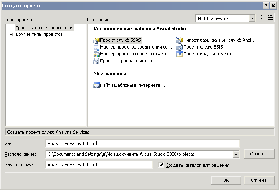Select the text Мастер проекта сервера отчетов
Image resolution: width=279 pixels, height=190 pixels.
135,54
